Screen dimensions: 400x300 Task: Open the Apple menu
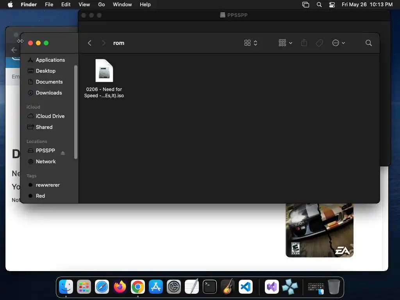[10, 4]
